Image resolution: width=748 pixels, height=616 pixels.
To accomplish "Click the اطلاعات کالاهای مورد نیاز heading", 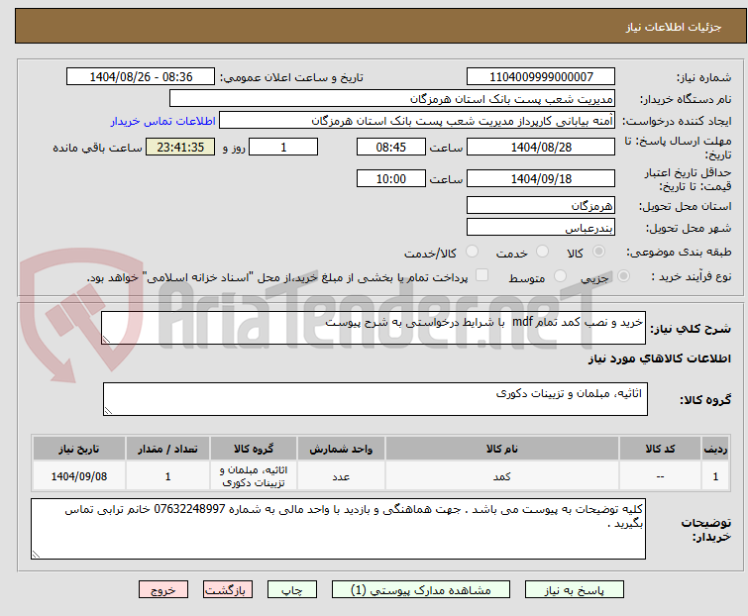I will [x=659, y=359].
